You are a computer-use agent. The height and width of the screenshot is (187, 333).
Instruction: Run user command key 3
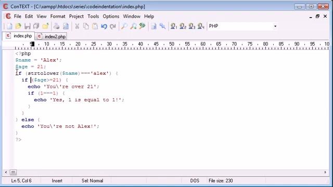[x=192, y=26]
